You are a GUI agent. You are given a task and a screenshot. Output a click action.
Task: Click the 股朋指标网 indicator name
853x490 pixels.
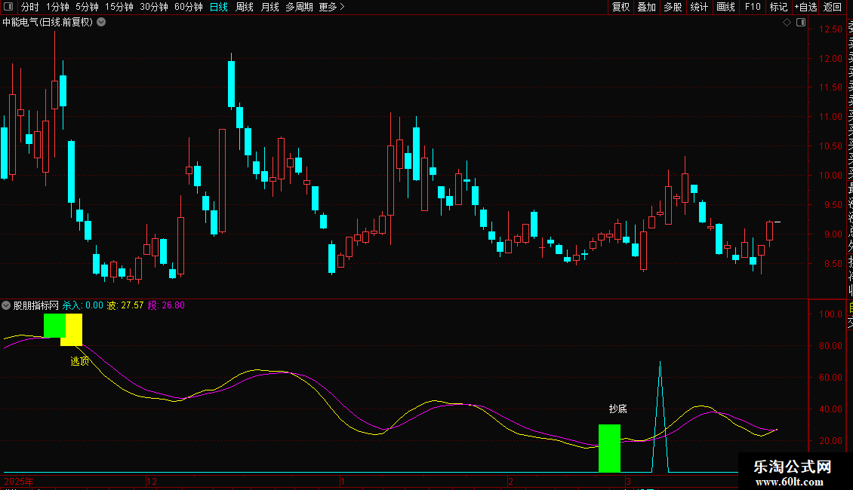click(x=36, y=305)
